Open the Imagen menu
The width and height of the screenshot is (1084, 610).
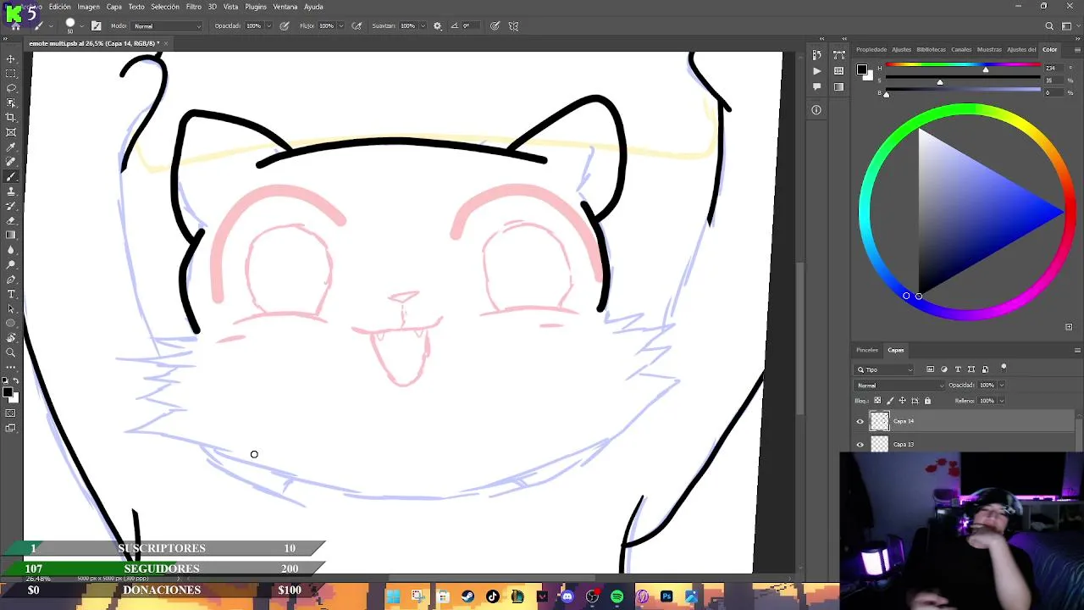click(89, 7)
